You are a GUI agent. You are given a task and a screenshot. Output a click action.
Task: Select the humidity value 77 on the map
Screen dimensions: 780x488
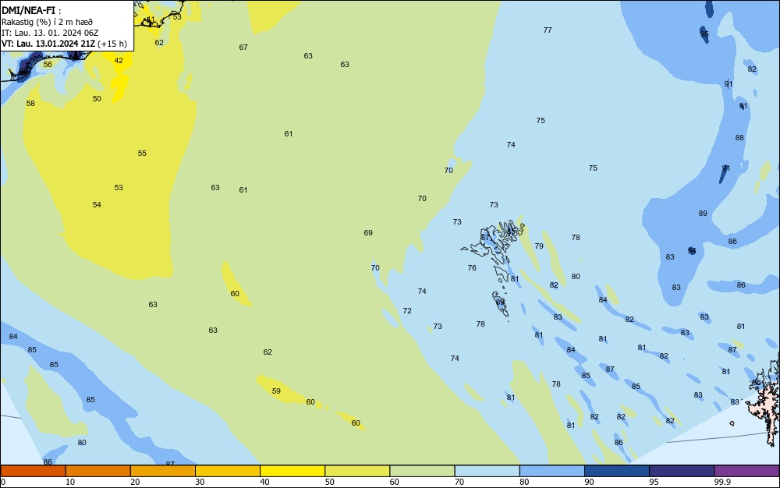[548, 30]
